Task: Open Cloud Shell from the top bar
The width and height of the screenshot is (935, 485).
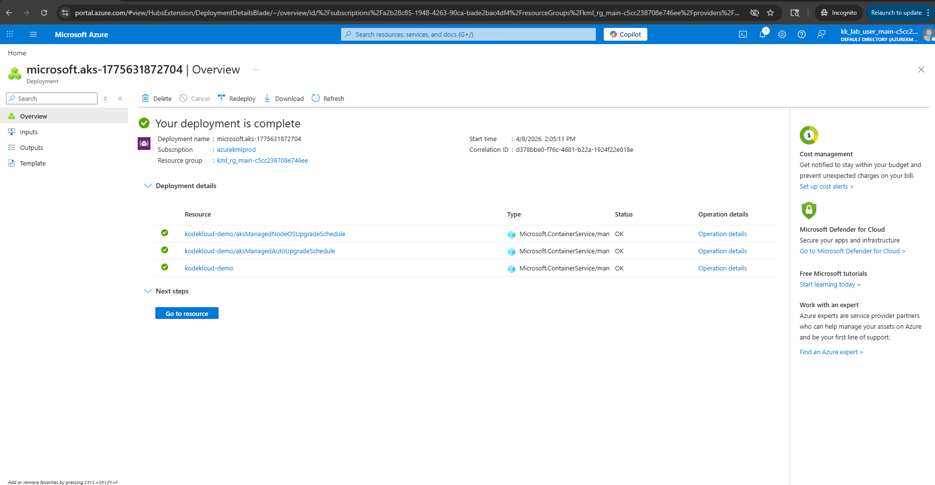Action: click(x=743, y=34)
